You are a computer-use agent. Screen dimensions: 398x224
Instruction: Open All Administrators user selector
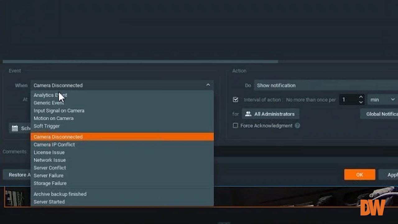point(271,114)
